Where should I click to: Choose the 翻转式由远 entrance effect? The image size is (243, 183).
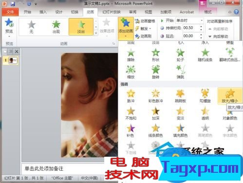tap(230, 55)
